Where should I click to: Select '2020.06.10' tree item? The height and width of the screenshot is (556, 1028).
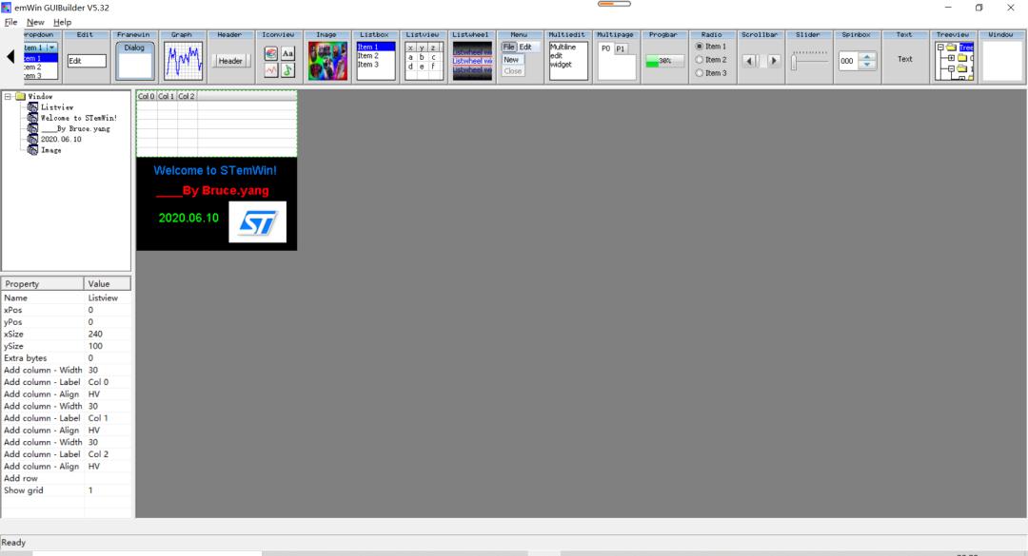point(61,140)
